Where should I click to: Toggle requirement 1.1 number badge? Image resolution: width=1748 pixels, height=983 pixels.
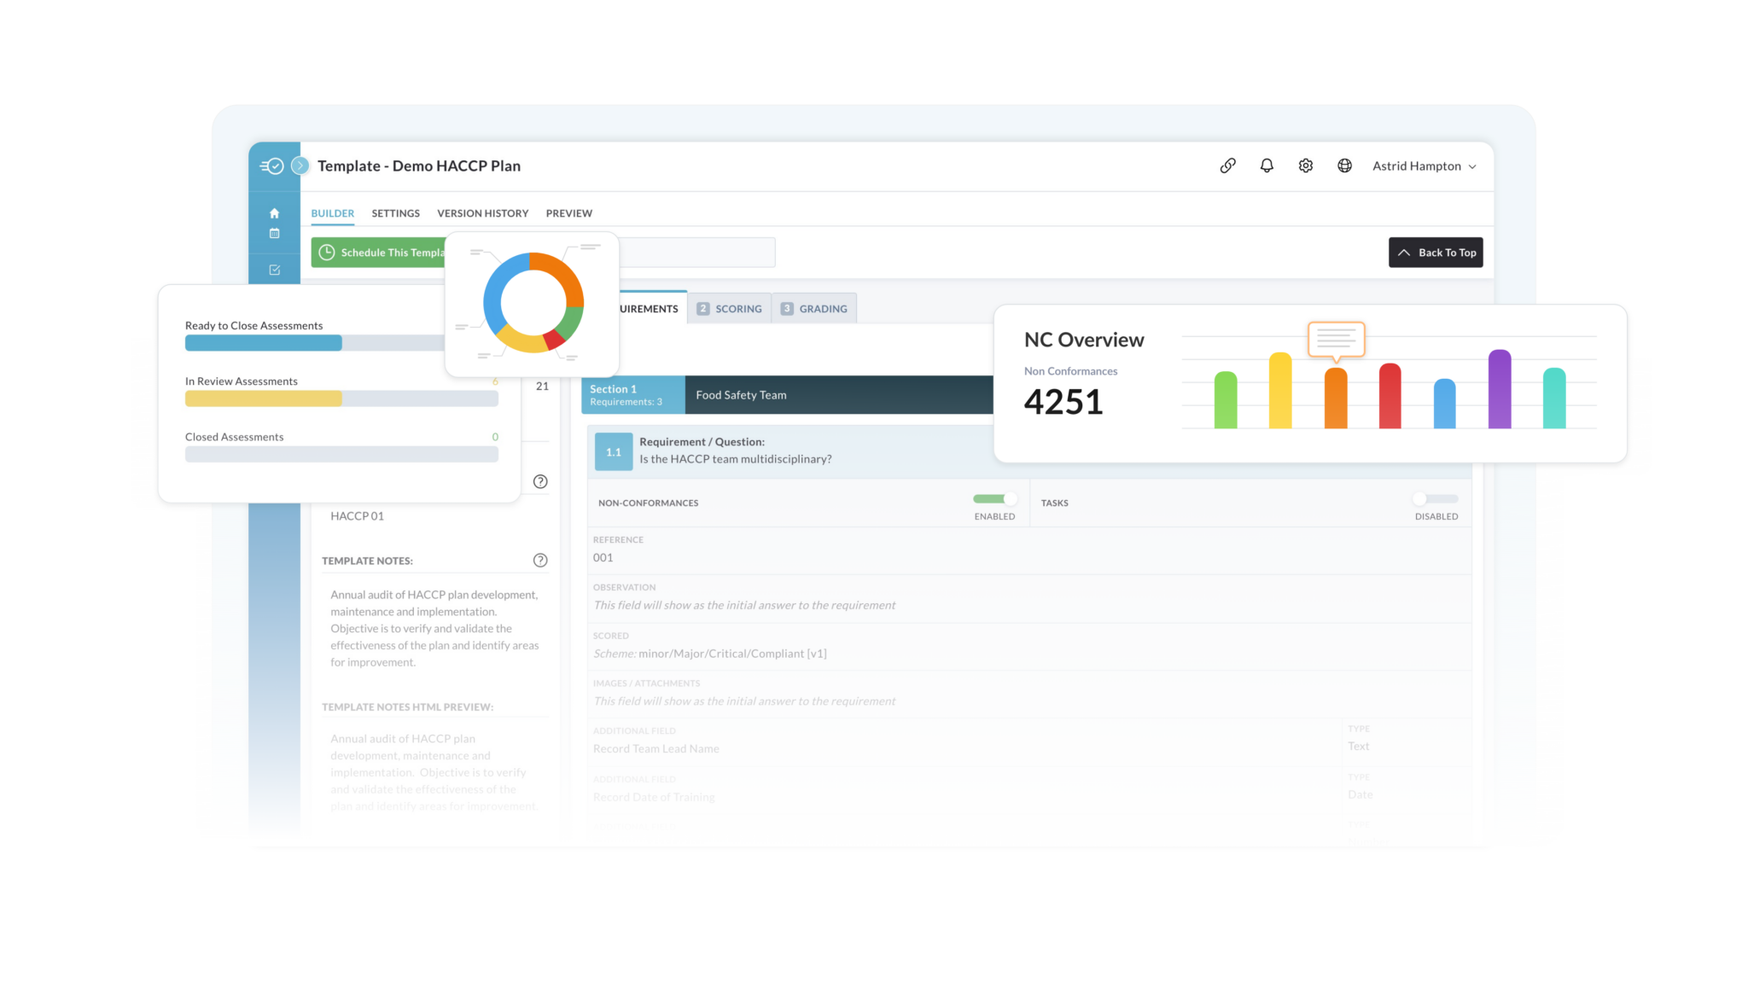click(x=613, y=451)
